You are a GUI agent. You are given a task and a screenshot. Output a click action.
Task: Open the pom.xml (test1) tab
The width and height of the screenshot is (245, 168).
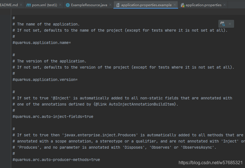point(44,5)
